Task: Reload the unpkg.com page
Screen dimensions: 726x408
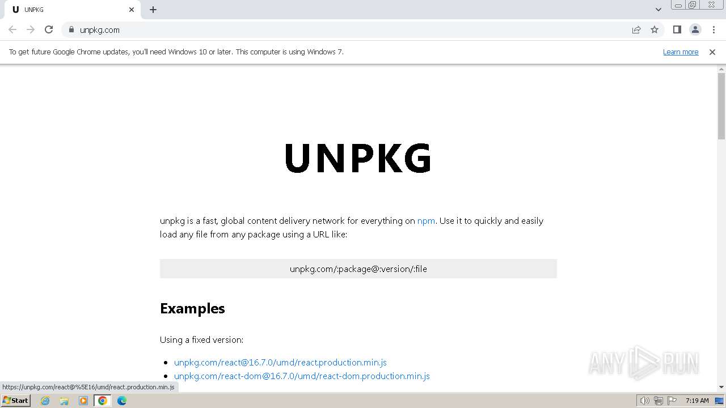Action: point(49,29)
